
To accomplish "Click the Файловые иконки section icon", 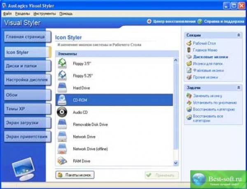I will (189, 70).
